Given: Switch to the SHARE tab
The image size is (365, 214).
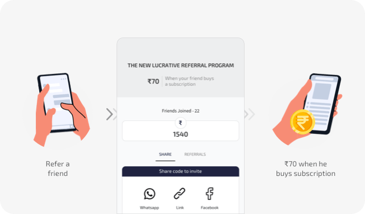Looking at the screenshot, I should (165, 155).
